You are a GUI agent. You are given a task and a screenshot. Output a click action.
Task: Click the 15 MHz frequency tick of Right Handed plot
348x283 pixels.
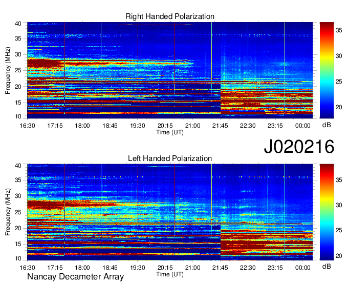pyautogui.click(x=18, y=103)
